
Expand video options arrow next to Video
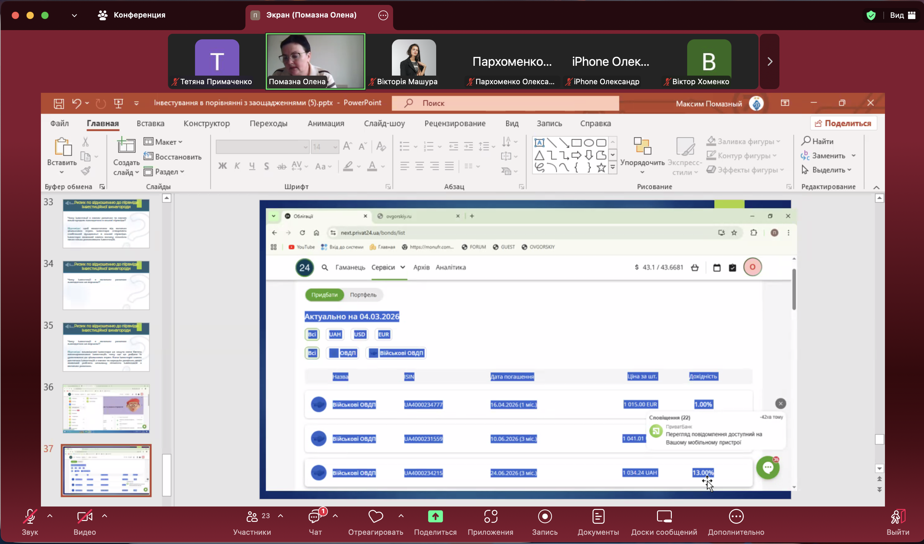(105, 516)
